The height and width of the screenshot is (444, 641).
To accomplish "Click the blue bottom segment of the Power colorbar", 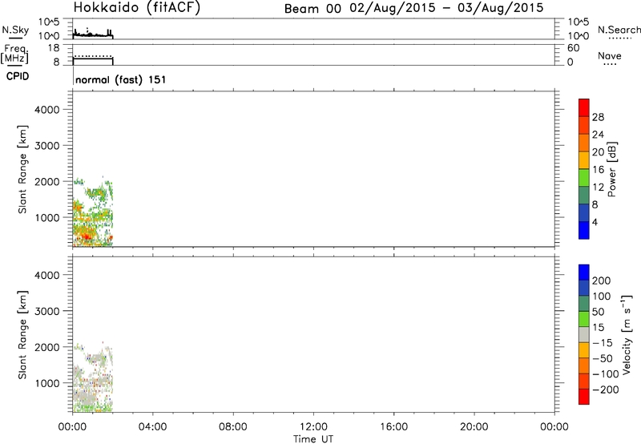I will pyautogui.click(x=584, y=231).
